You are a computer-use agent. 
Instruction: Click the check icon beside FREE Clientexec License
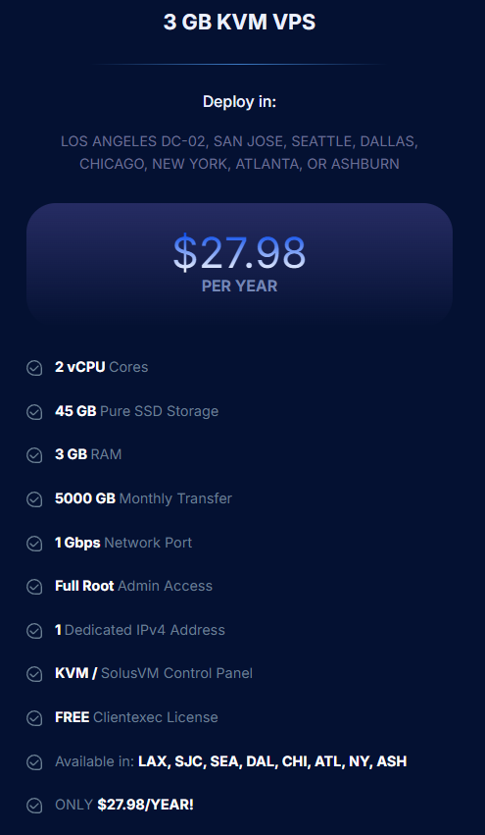[34, 718]
